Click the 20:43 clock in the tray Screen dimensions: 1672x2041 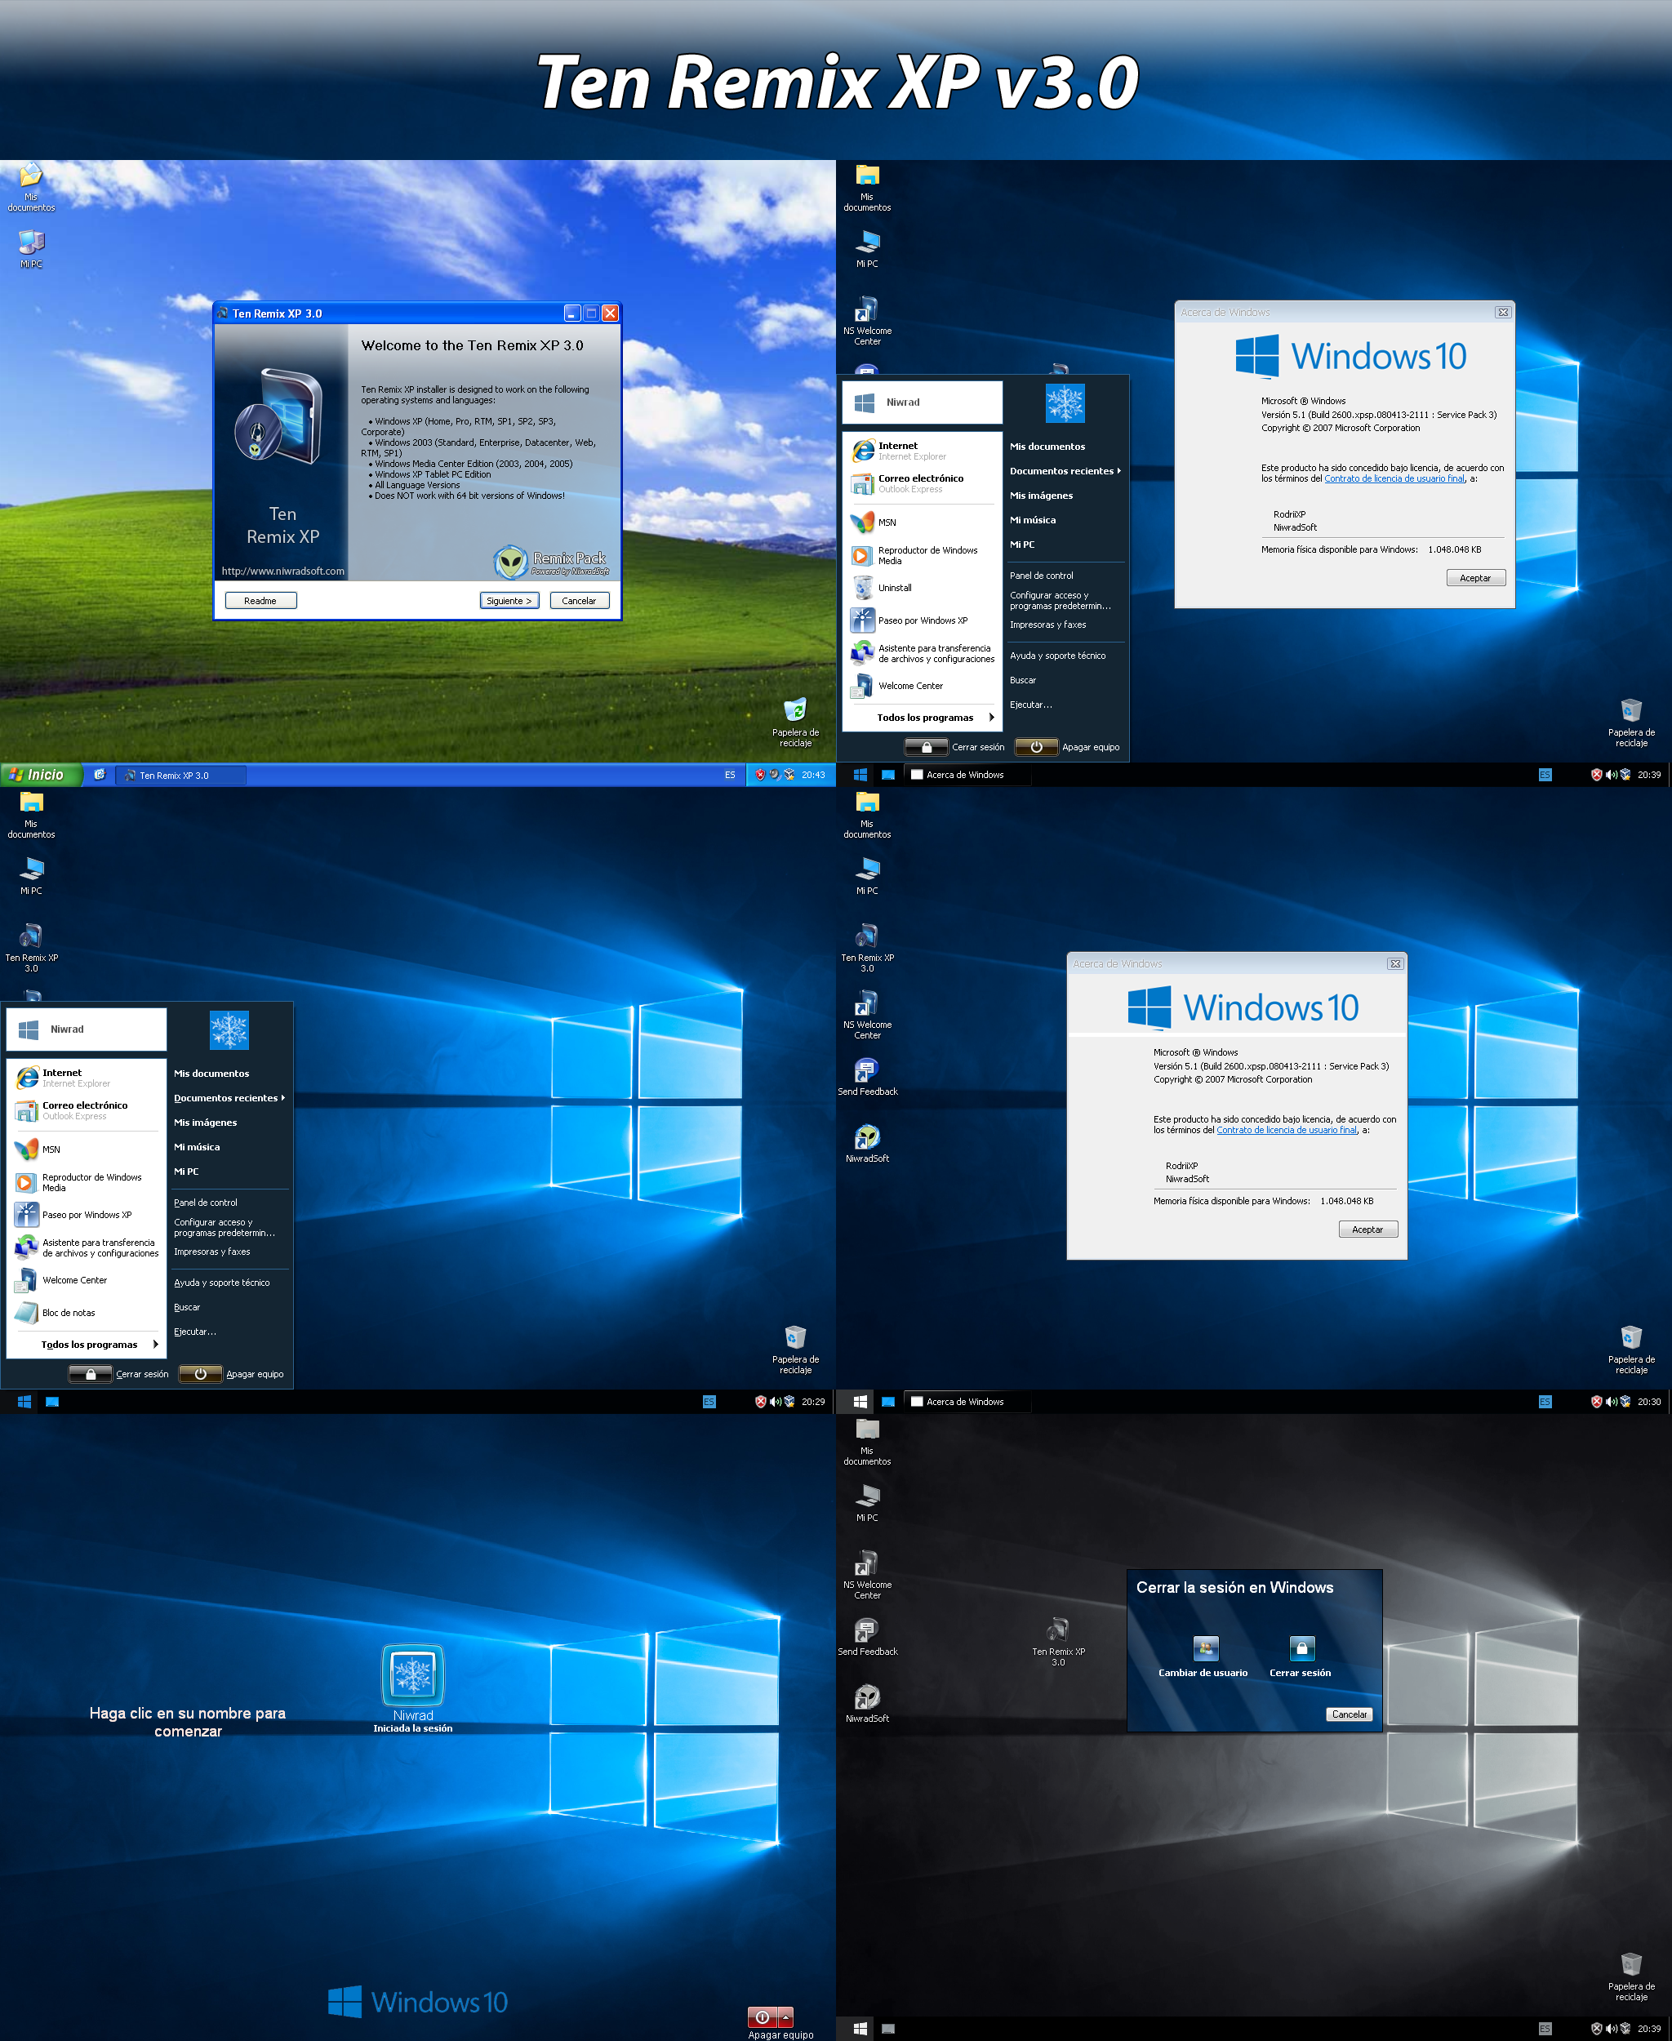813,775
